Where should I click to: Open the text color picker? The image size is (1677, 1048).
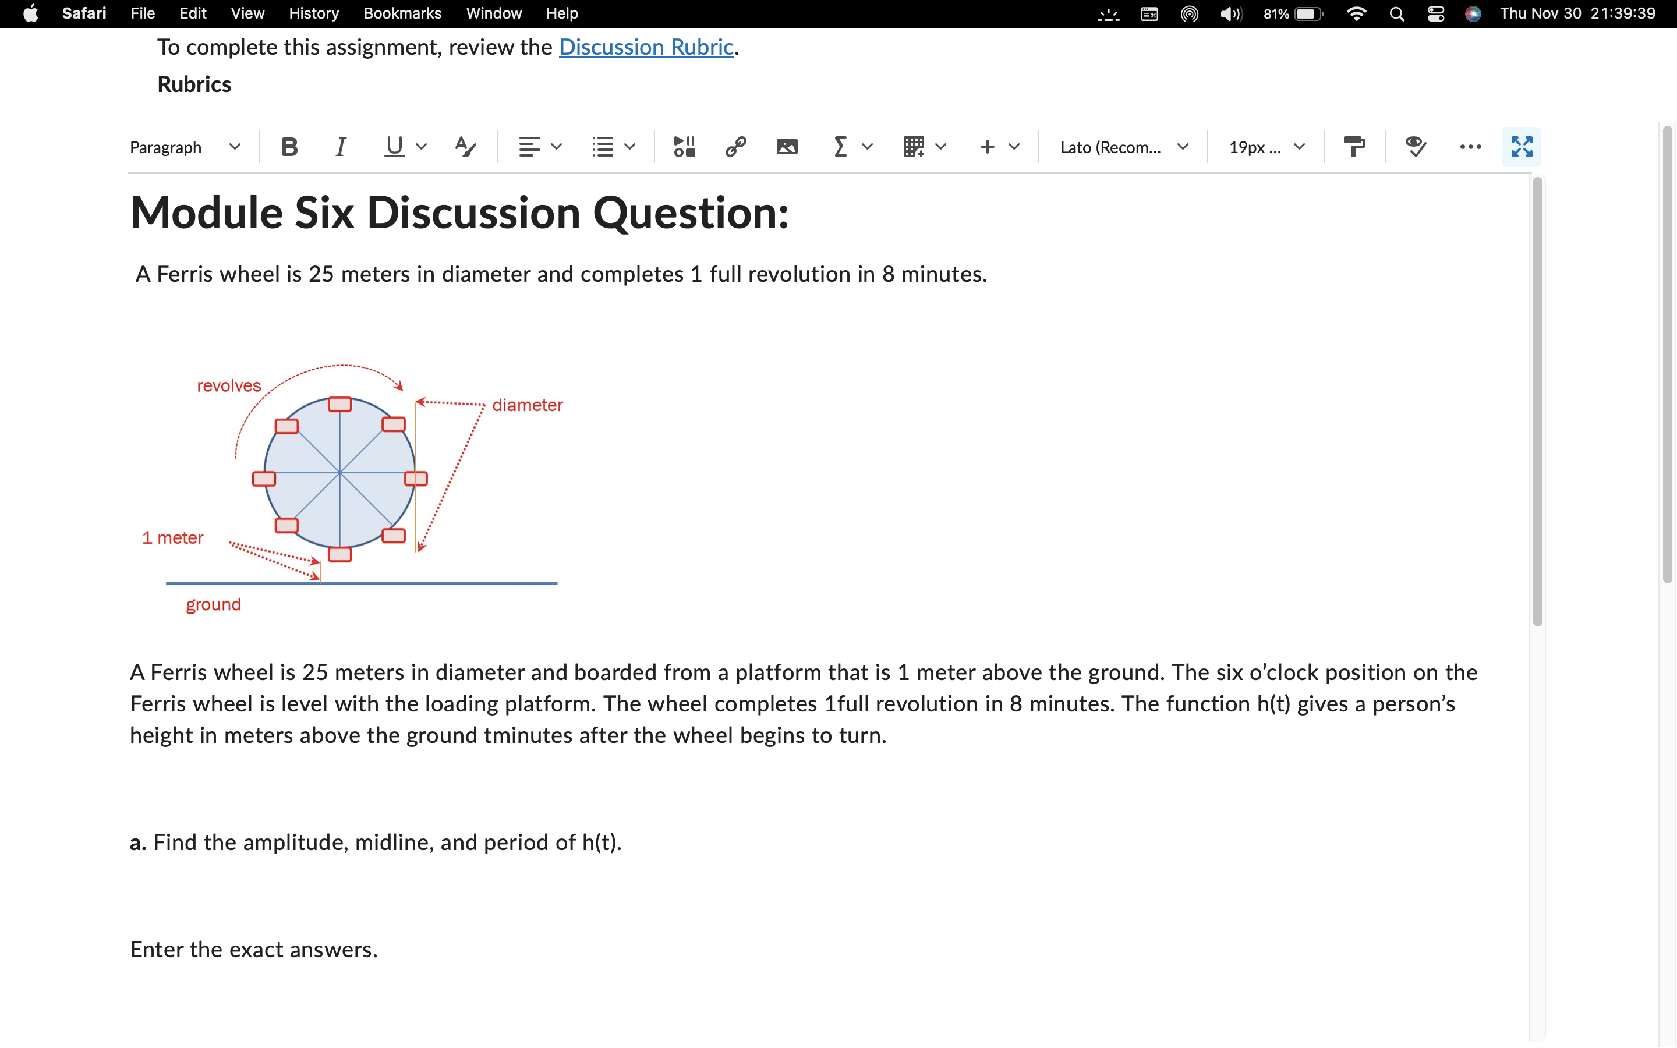point(465,146)
